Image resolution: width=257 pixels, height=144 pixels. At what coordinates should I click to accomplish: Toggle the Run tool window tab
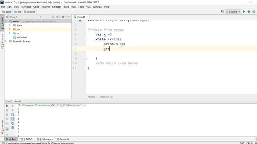[x=11, y=139]
